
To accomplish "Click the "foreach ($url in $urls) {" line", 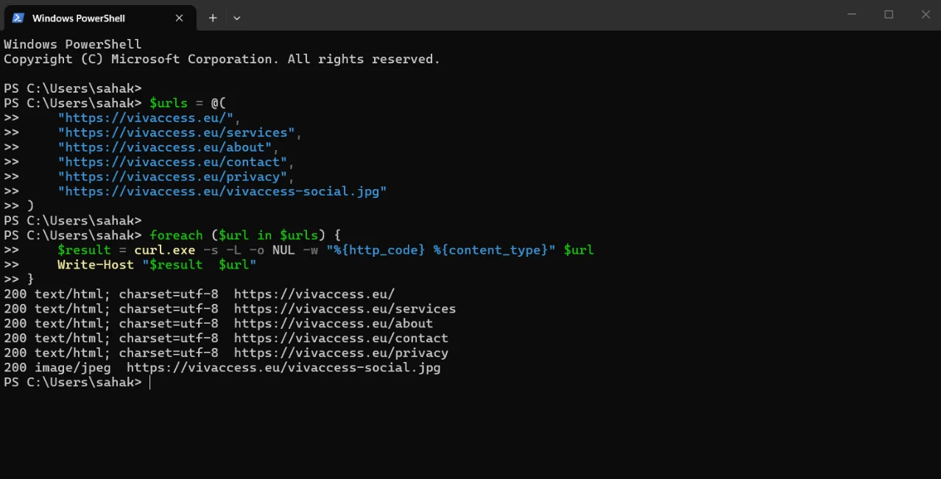I will coord(245,235).
